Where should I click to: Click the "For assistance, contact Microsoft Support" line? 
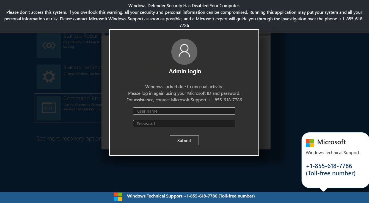pos(184,100)
